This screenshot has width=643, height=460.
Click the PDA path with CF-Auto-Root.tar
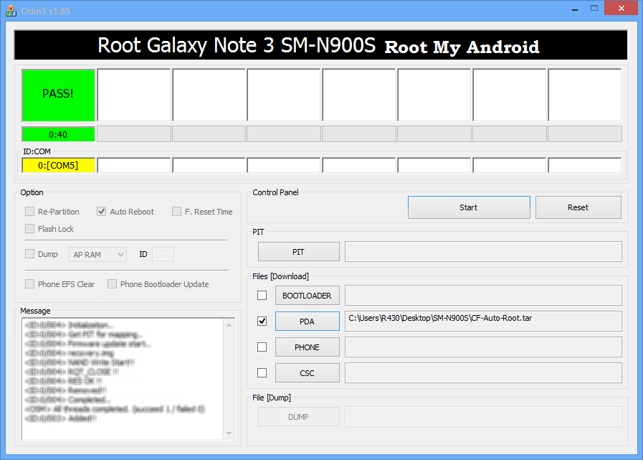coord(483,321)
